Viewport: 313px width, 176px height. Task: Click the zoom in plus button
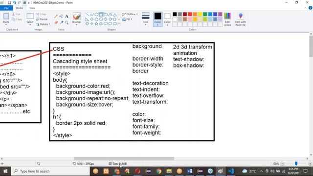point(310,164)
